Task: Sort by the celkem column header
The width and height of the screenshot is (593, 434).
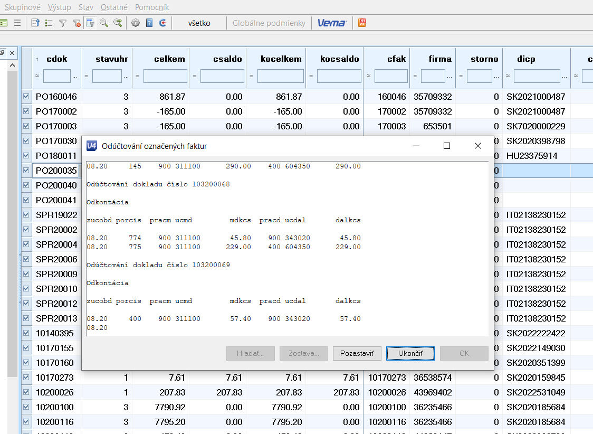Action: coord(169,59)
